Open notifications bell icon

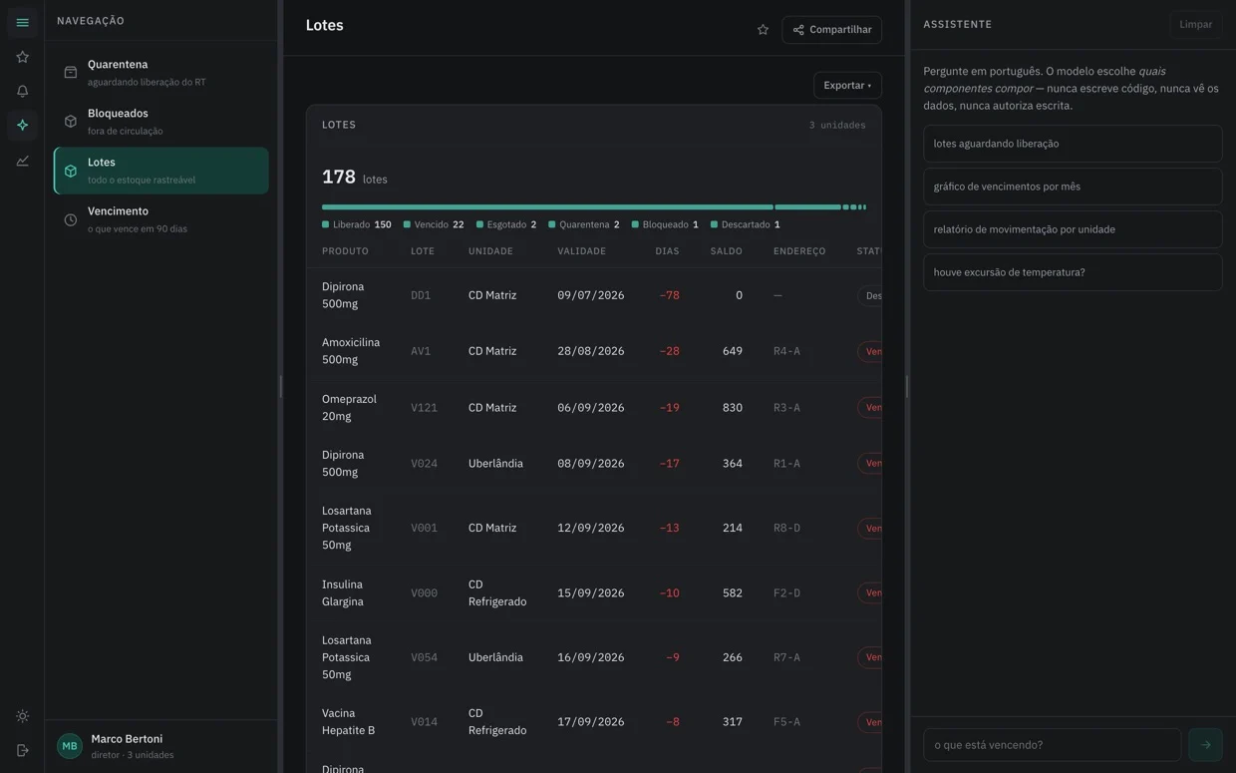coord(22,91)
